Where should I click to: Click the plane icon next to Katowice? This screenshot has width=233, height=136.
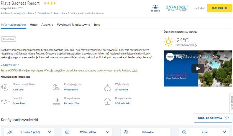[x=126, y=132]
